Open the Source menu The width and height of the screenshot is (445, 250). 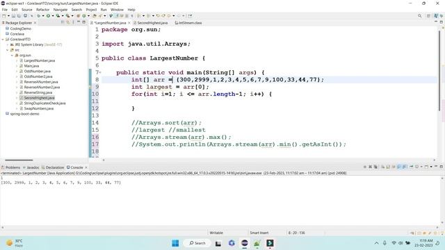click(x=27, y=10)
